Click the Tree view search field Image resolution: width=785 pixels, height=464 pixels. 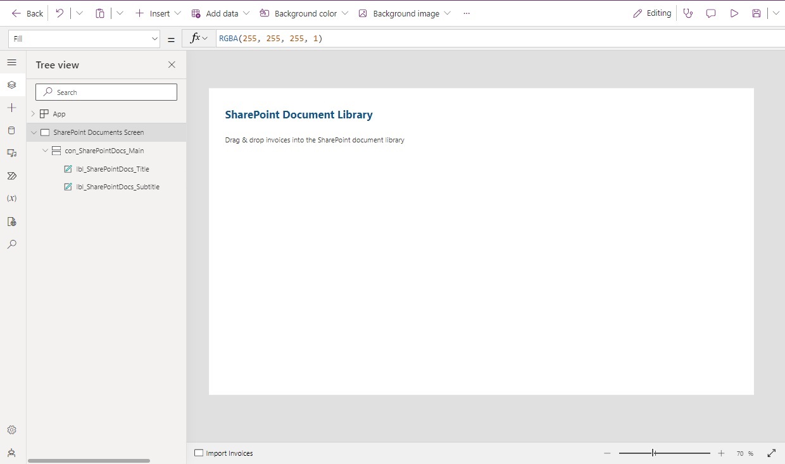tap(106, 92)
